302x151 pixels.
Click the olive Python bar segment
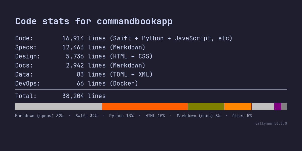(206, 106)
